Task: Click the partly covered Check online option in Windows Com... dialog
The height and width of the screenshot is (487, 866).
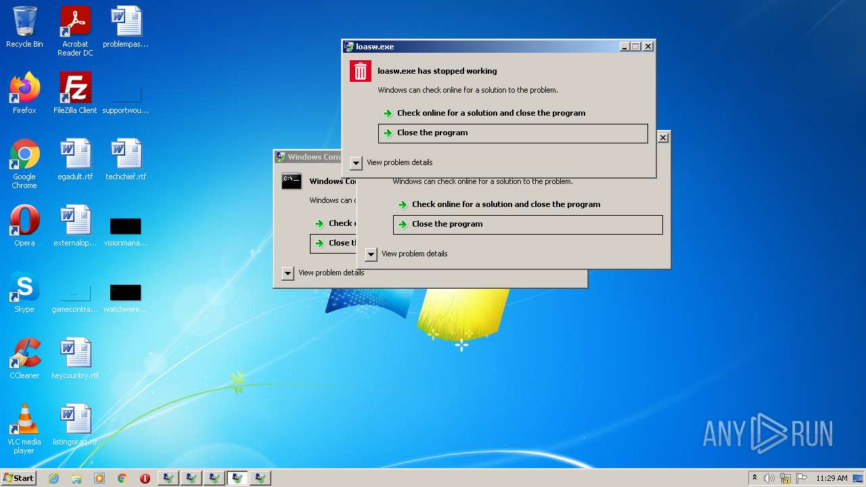Action: click(334, 223)
